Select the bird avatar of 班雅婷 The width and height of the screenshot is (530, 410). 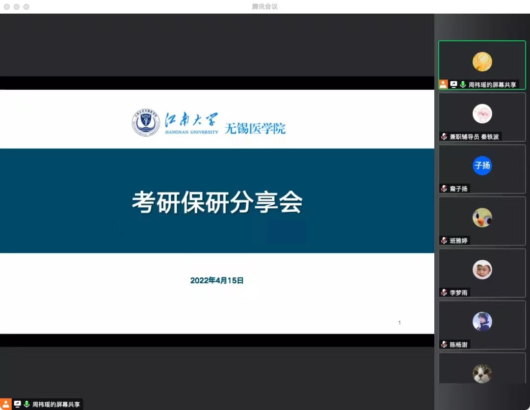[x=482, y=218]
